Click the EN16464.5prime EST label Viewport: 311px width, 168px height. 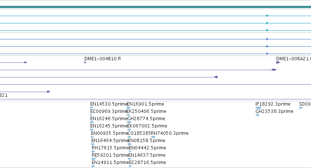110,141
